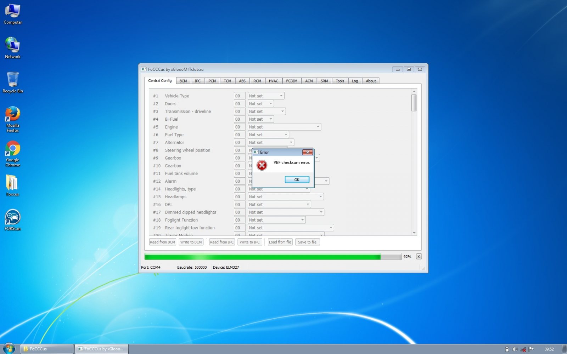Open the Foccus folder on the desktop
Viewport: 567px width, 354px height.
click(13, 185)
